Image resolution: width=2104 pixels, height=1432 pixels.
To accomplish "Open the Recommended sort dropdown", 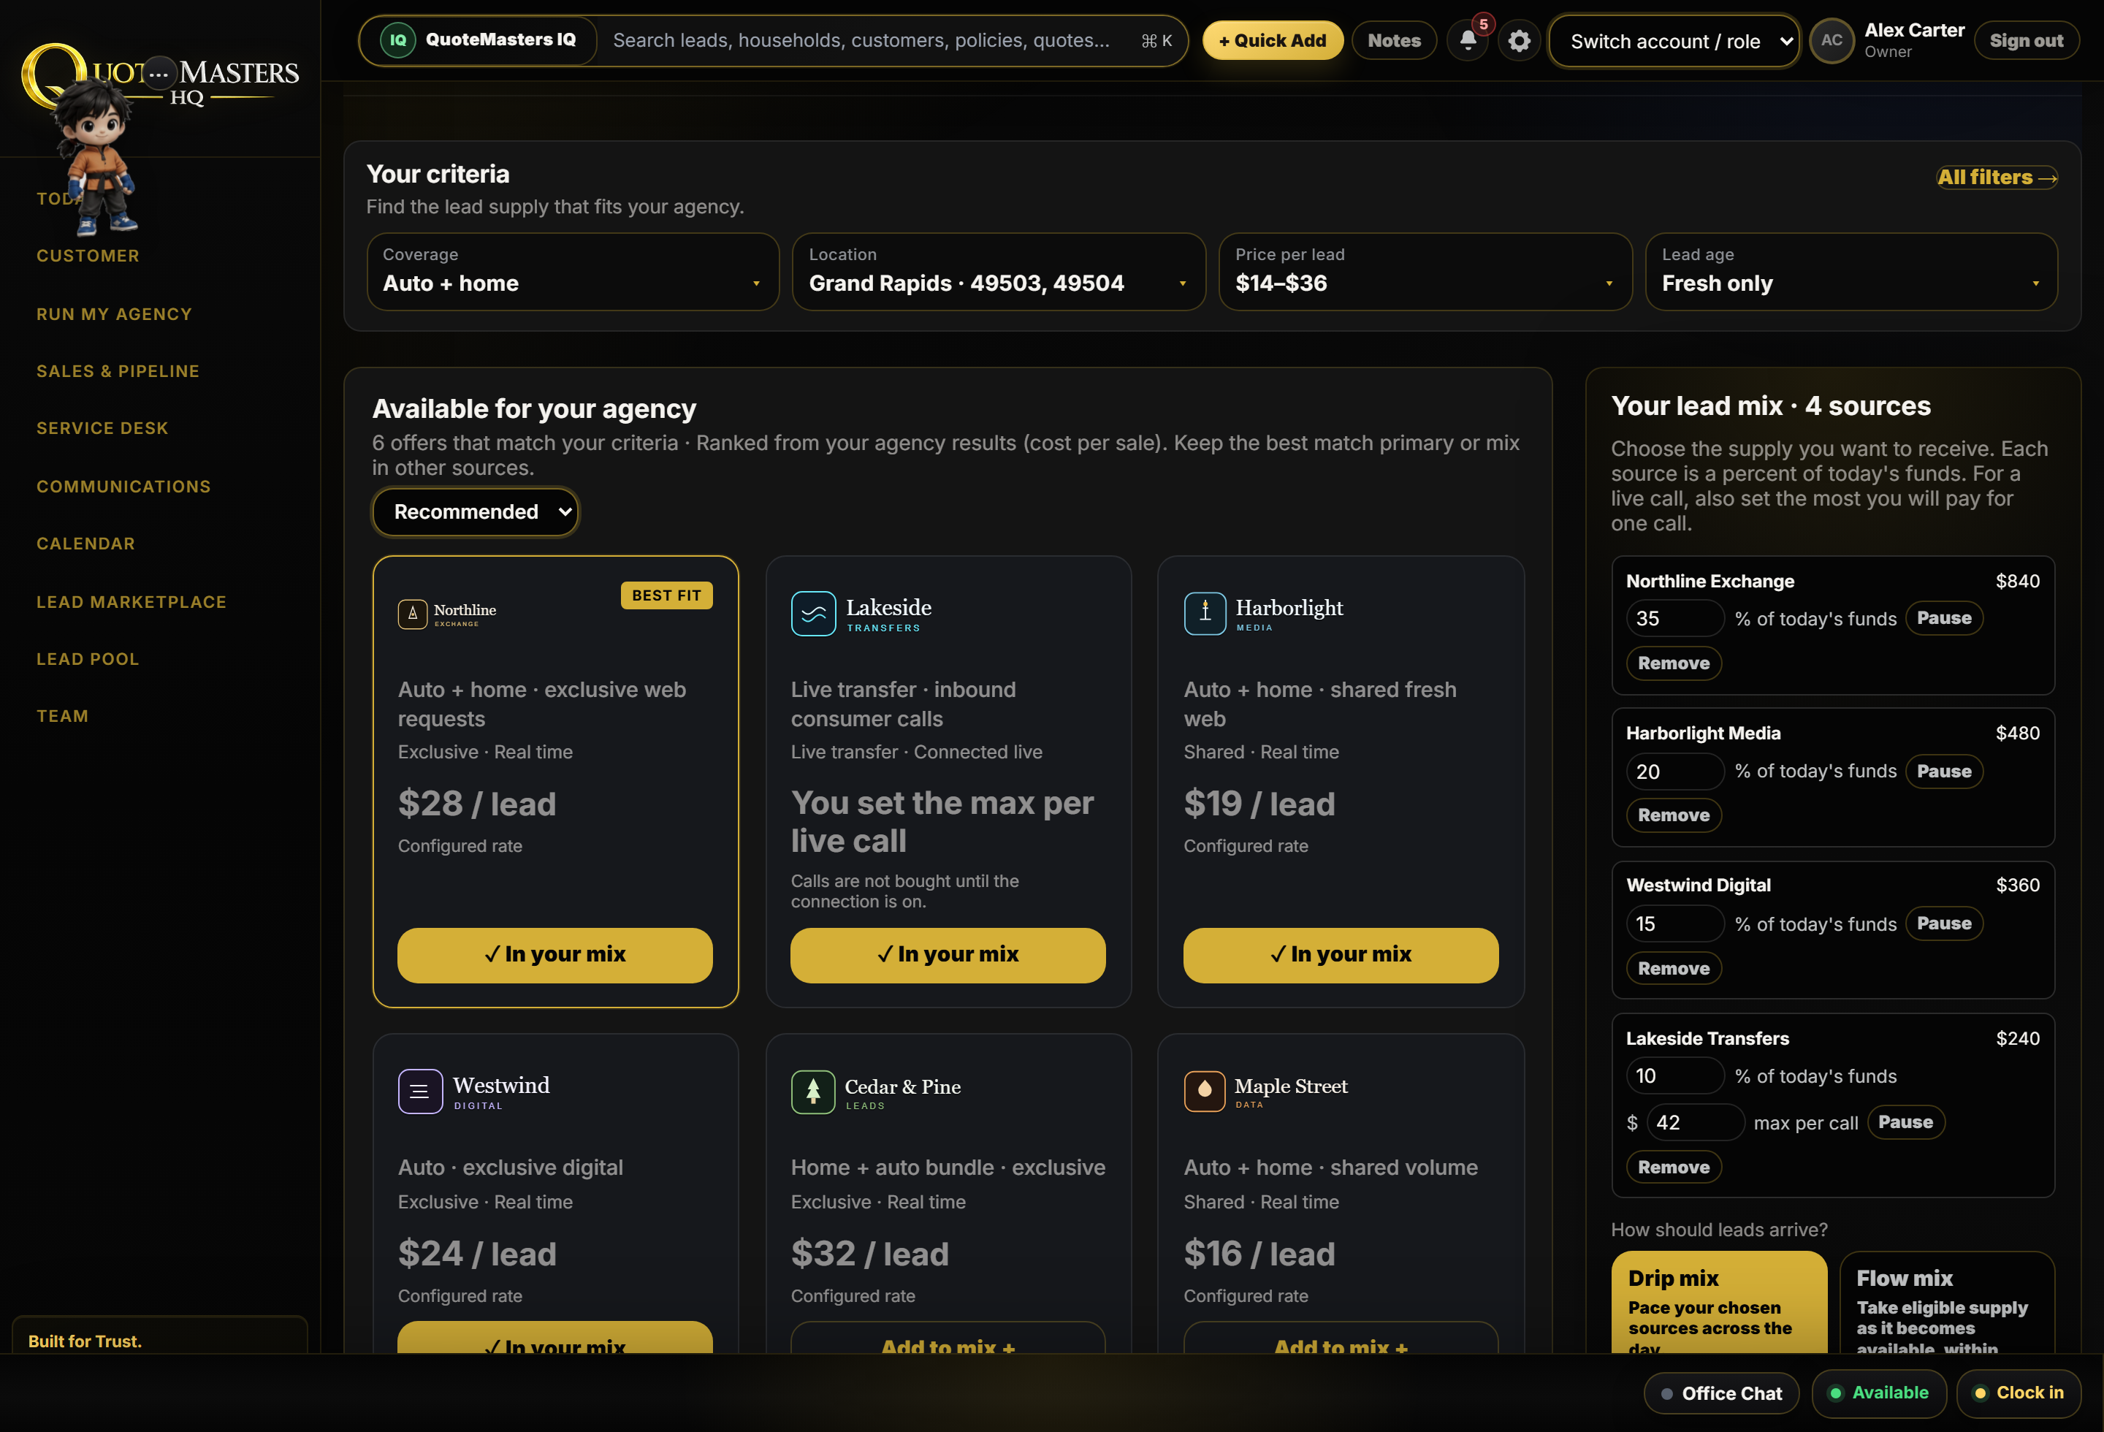I will coord(476,512).
